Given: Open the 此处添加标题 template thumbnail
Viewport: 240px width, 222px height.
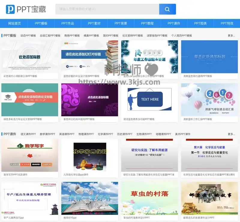Looking at the screenshot, I should click(30, 57).
